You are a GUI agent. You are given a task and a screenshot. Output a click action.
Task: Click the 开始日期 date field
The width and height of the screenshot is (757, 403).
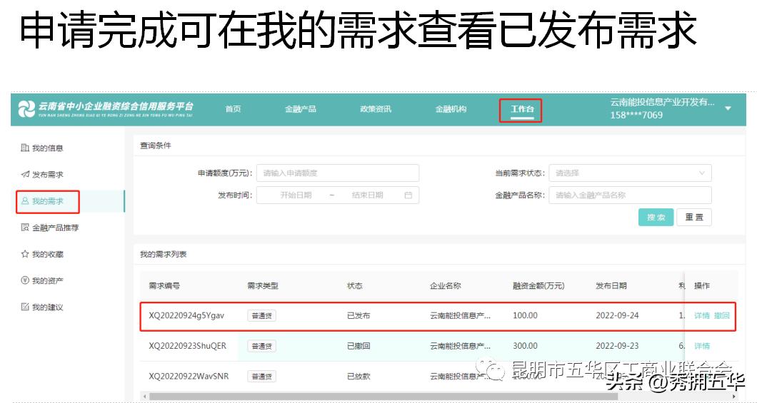pyautogui.click(x=296, y=195)
